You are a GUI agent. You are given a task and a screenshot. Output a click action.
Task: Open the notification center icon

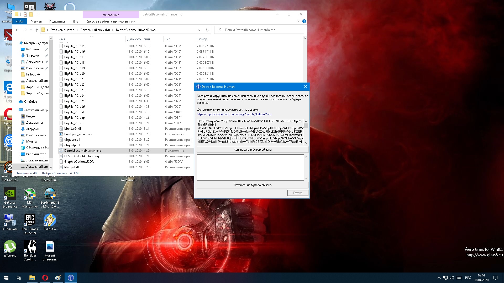(x=495, y=278)
